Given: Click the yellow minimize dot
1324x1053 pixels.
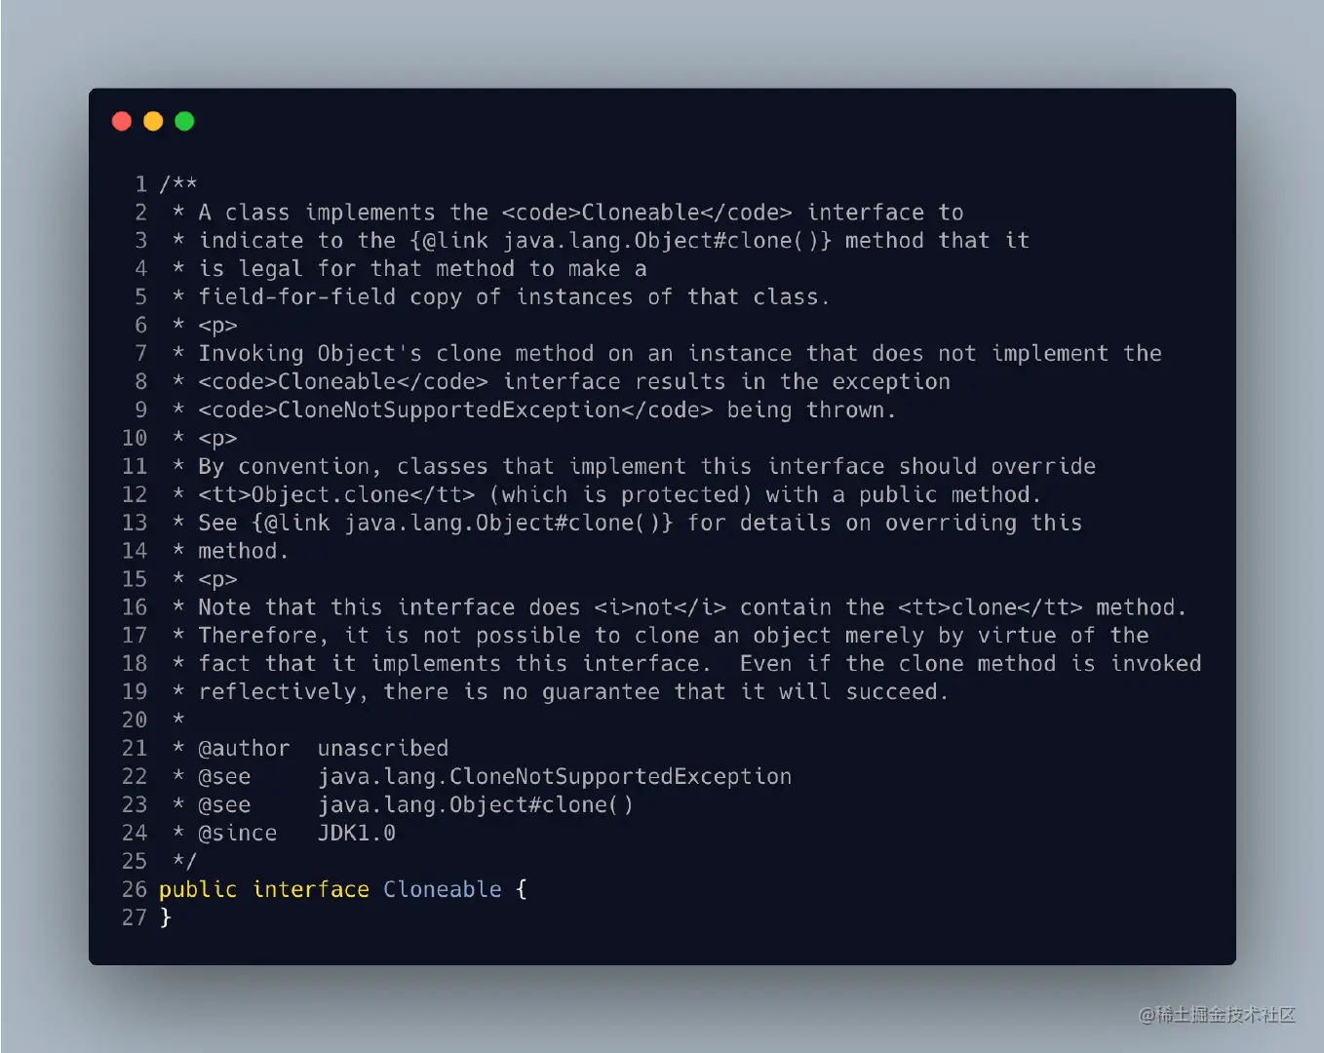Looking at the screenshot, I should [x=153, y=121].
